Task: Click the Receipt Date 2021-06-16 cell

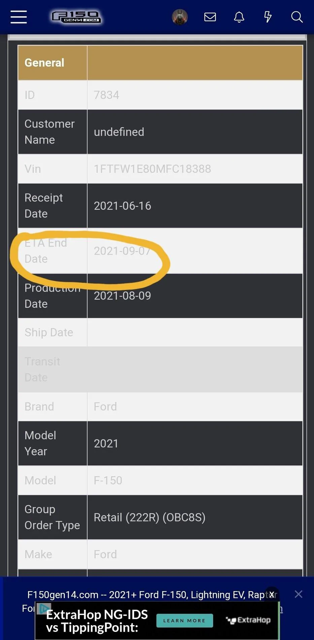Action: (123, 206)
